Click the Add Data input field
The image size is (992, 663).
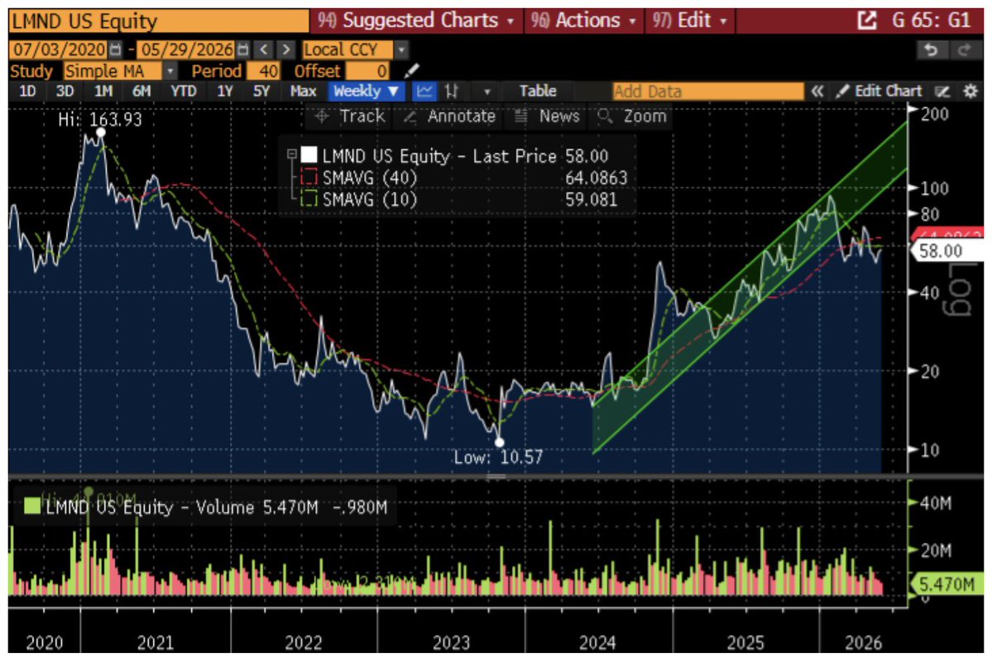tap(707, 92)
